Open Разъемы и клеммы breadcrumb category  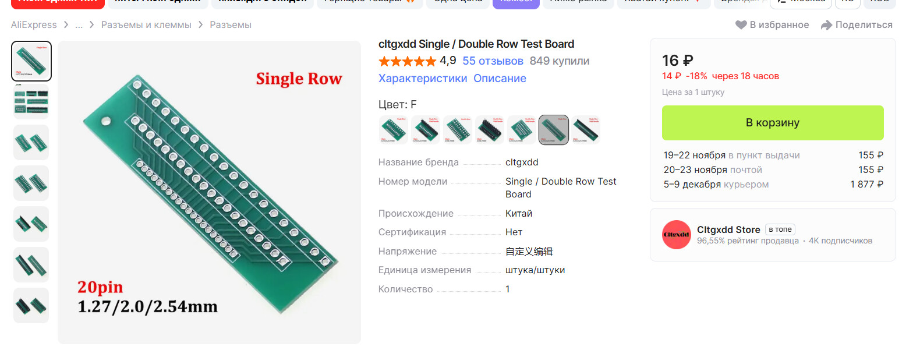tap(146, 25)
